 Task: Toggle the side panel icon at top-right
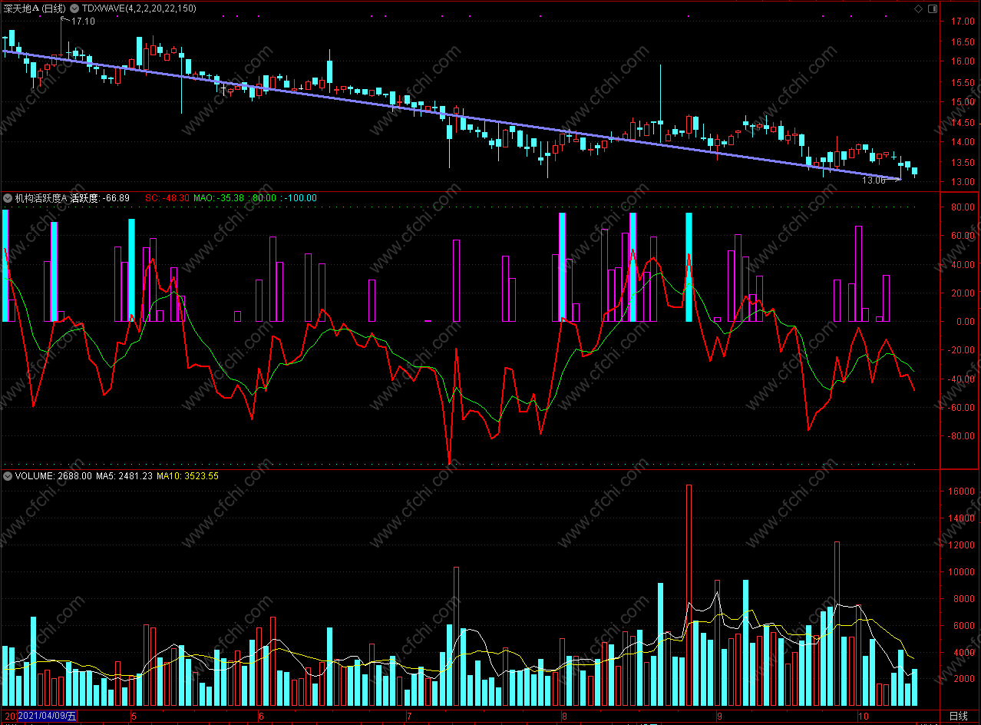point(933,8)
